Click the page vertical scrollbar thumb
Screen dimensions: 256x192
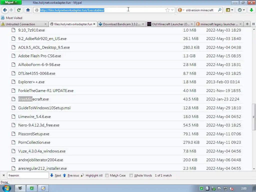(x=254, y=117)
